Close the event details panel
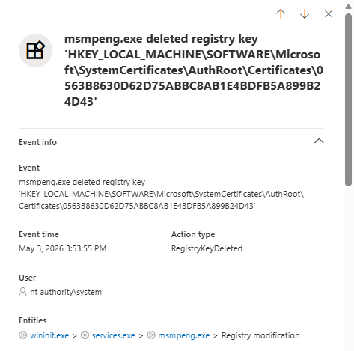The width and height of the screenshot is (354, 351). click(329, 14)
